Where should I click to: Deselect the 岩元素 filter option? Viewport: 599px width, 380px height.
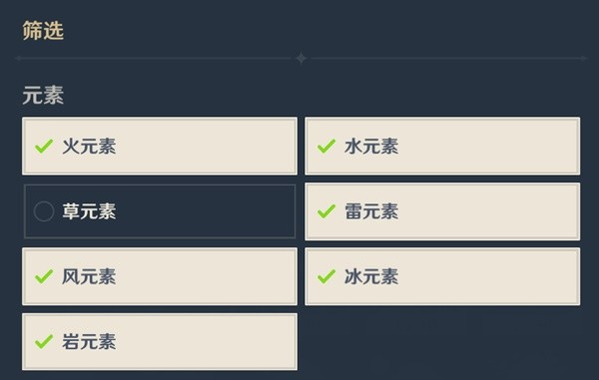click(160, 341)
